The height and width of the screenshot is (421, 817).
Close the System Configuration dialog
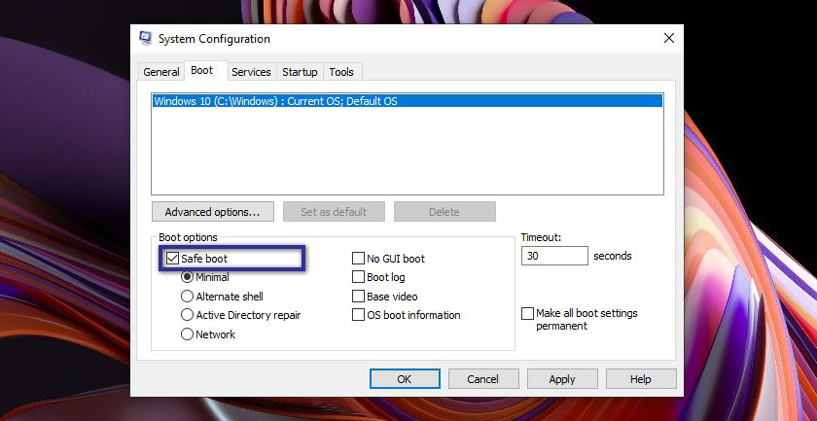[x=668, y=38]
